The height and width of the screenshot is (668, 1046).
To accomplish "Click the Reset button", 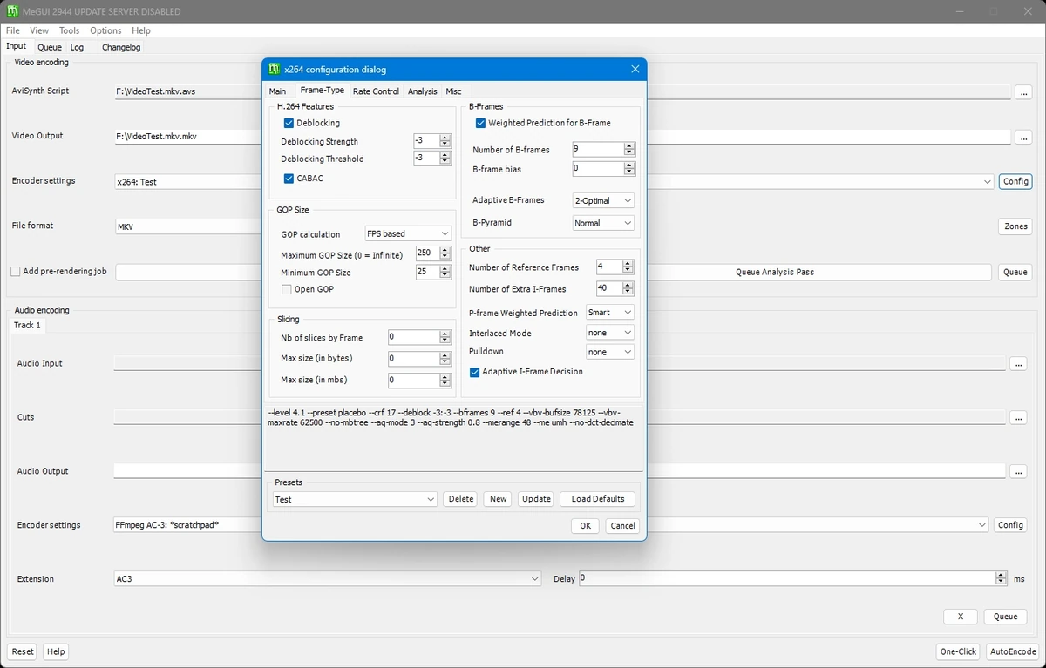I will [x=23, y=651].
